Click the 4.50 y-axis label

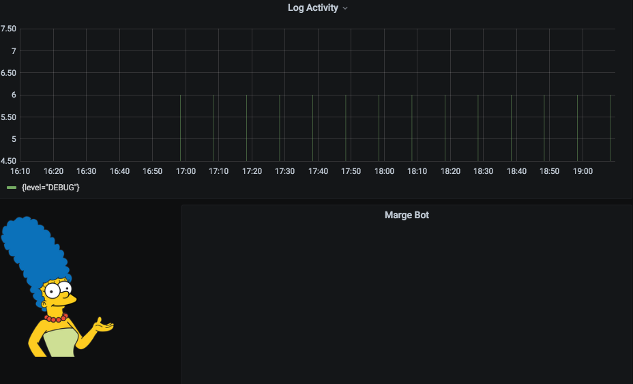coord(8,161)
